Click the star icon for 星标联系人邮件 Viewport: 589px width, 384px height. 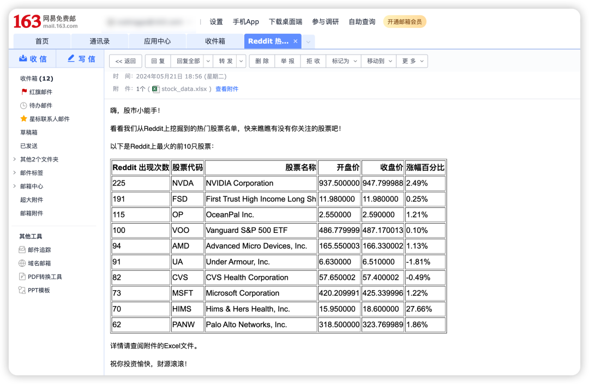coord(23,119)
